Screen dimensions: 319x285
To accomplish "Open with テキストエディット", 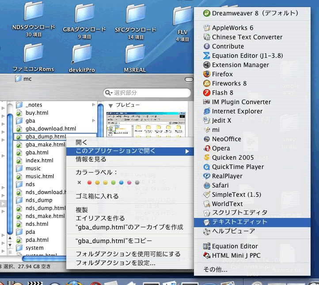I will point(252,222).
